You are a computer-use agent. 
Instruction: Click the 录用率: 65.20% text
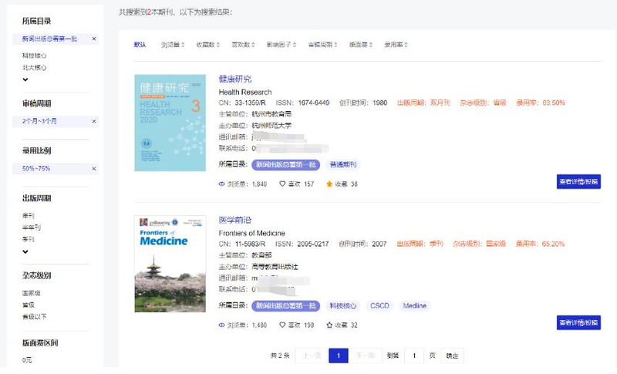coord(541,244)
